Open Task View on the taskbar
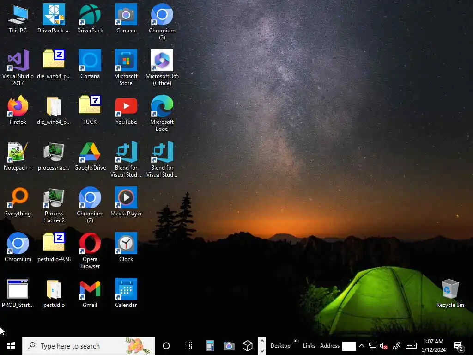Image resolution: width=473 pixels, height=355 pixels. tap(188, 346)
